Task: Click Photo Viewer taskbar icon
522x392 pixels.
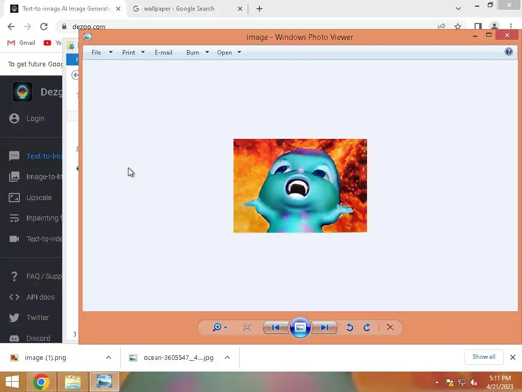Action: pyautogui.click(x=104, y=382)
